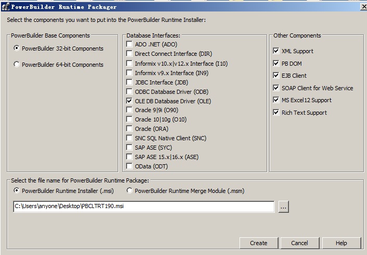The image size is (367, 255).
Task: Check Direct Connect Interface (DIR)
Action: (x=129, y=53)
